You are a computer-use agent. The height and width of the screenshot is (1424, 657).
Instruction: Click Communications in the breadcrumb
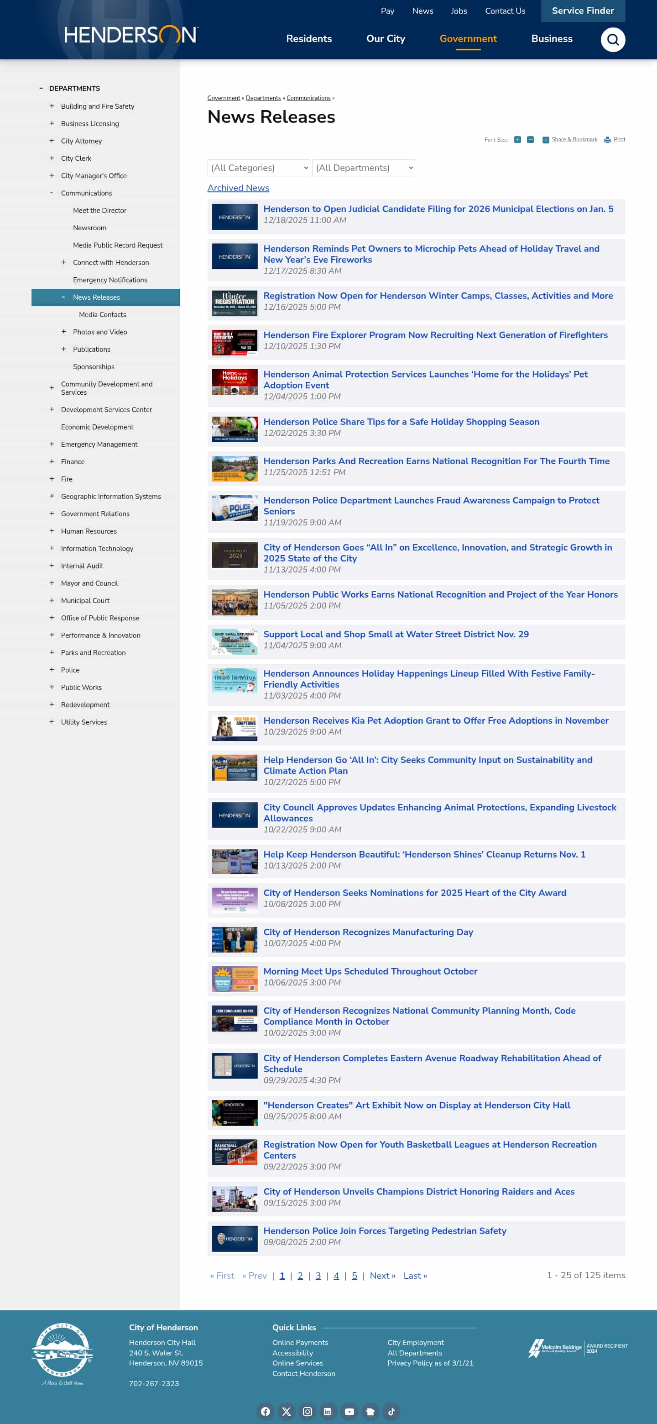(x=308, y=98)
